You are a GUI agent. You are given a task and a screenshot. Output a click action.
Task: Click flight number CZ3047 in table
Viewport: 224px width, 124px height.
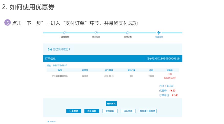[x=85, y=76]
